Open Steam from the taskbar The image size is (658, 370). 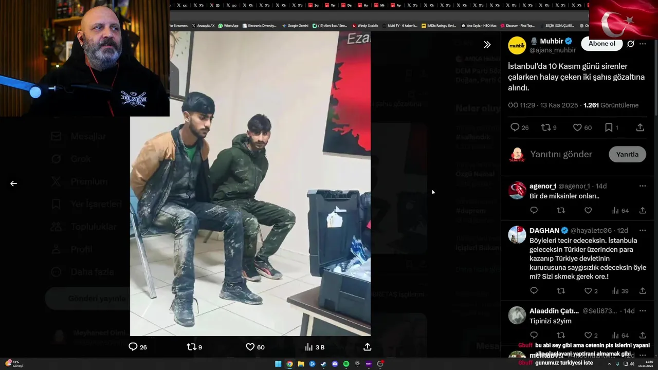323,364
